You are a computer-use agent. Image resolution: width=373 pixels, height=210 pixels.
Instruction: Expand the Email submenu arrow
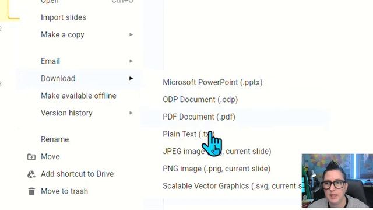pos(131,61)
